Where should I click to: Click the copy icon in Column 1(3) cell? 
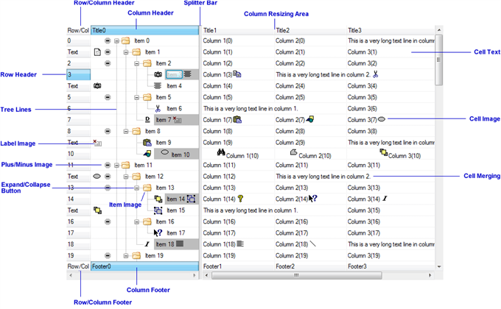[x=237, y=74]
